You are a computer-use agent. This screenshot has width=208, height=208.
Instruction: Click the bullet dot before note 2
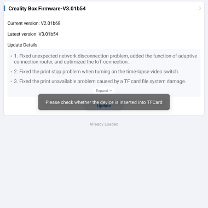click(x=11, y=72)
